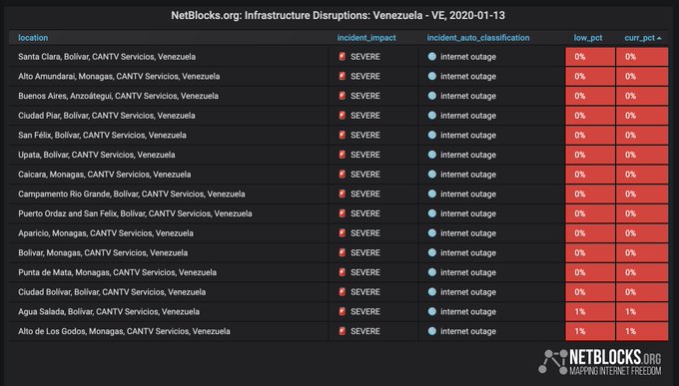The image size is (679, 386).
Task: Click the incident_auto_classification column header
Action: click(478, 38)
